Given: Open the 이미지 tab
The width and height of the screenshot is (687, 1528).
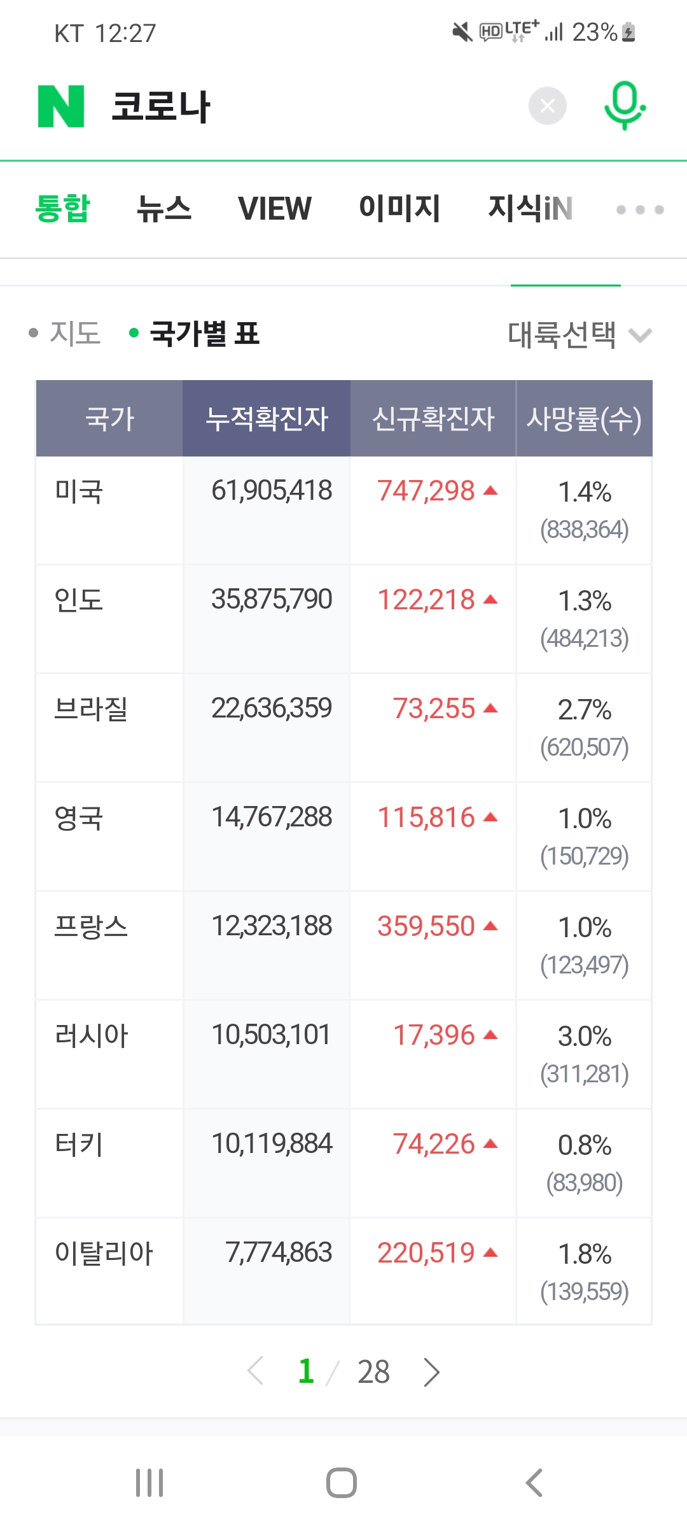Looking at the screenshot, I should tap(399, 208).
